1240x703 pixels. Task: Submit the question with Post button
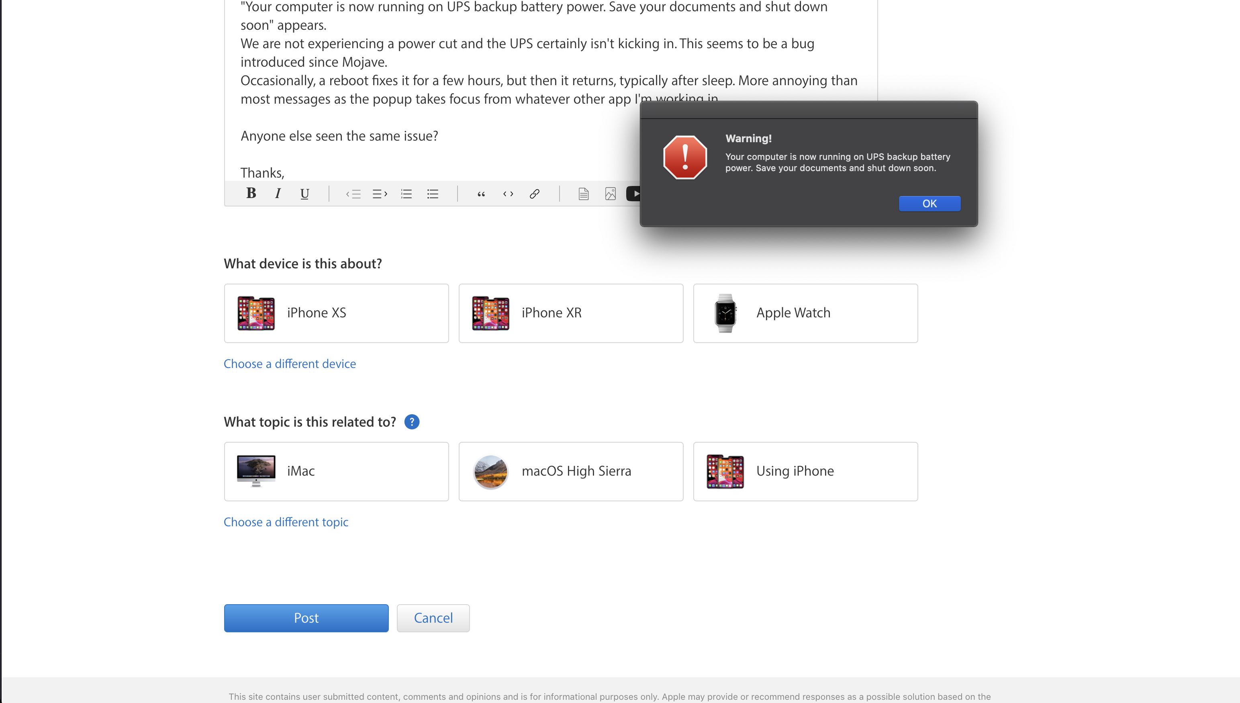[306, 617]
